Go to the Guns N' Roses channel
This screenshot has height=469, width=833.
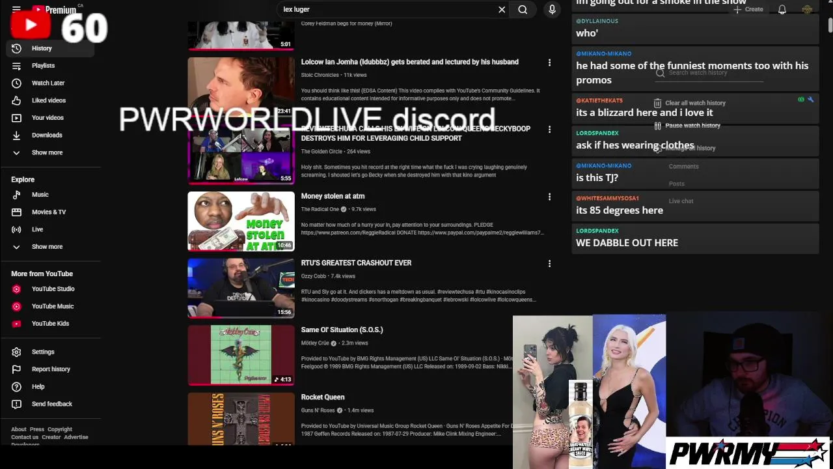click(318, 410)
